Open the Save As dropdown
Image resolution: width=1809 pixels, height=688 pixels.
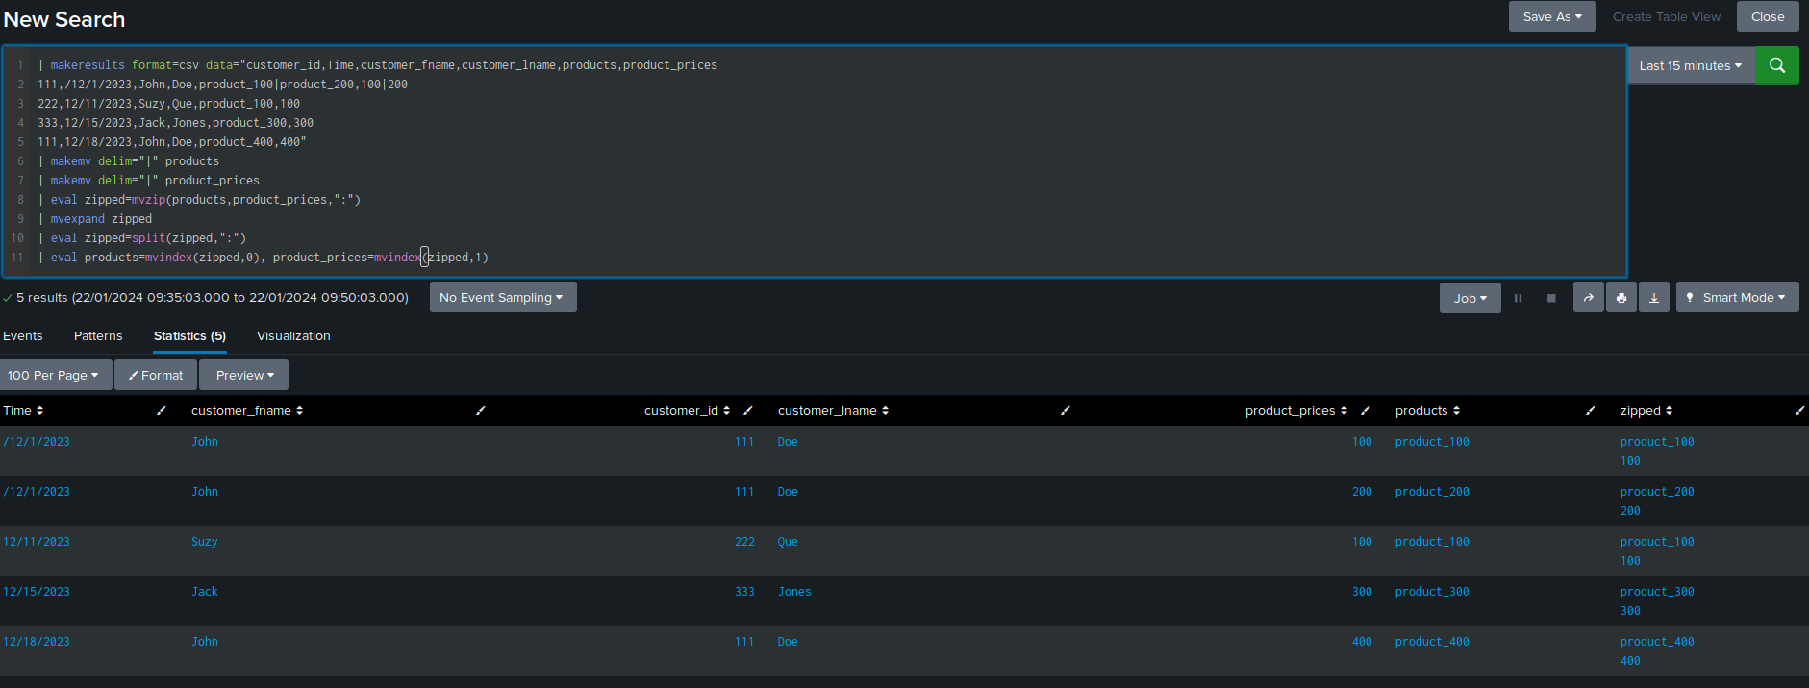[1551, 17]
